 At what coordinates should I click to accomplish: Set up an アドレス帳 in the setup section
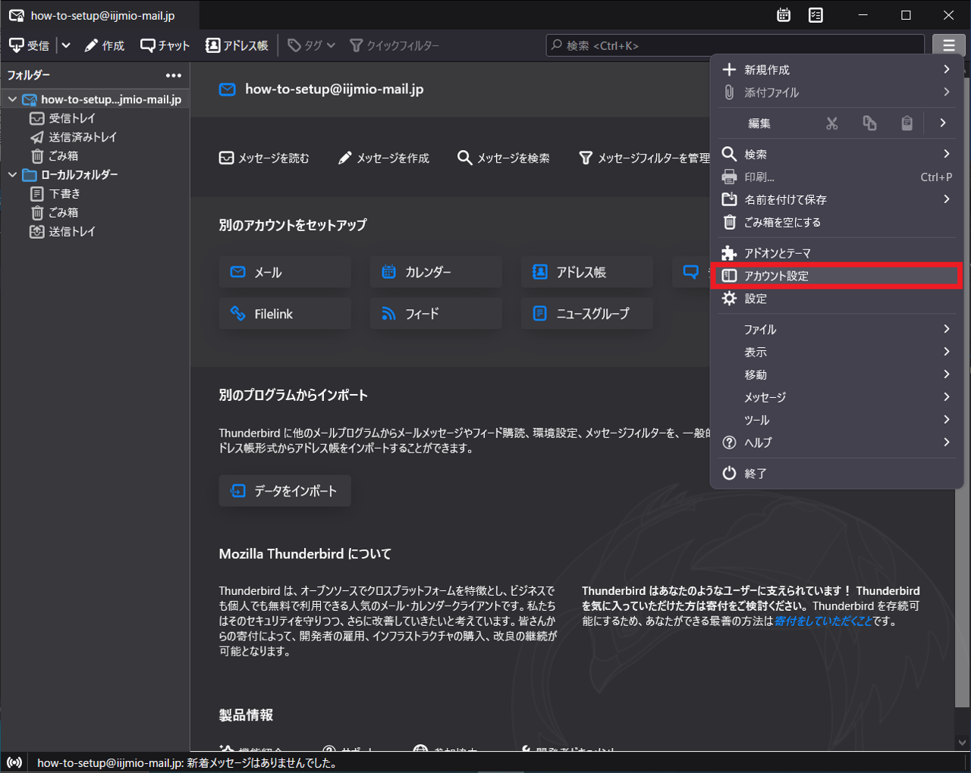pos(587,272)
